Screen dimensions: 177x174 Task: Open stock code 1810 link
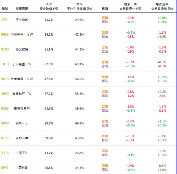(5, 64)
